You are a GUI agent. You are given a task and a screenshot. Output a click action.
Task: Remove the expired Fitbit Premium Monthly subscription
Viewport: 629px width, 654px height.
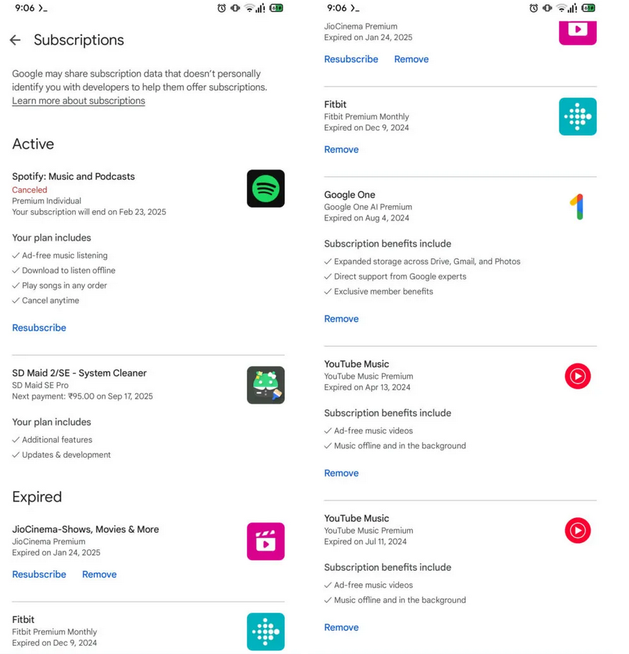pos(341,149)
